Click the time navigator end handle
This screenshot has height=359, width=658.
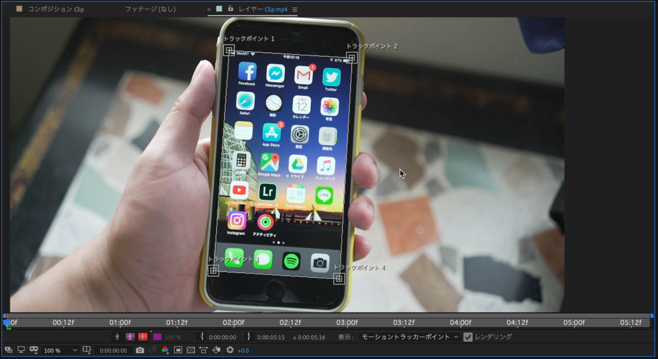(652, 315)
